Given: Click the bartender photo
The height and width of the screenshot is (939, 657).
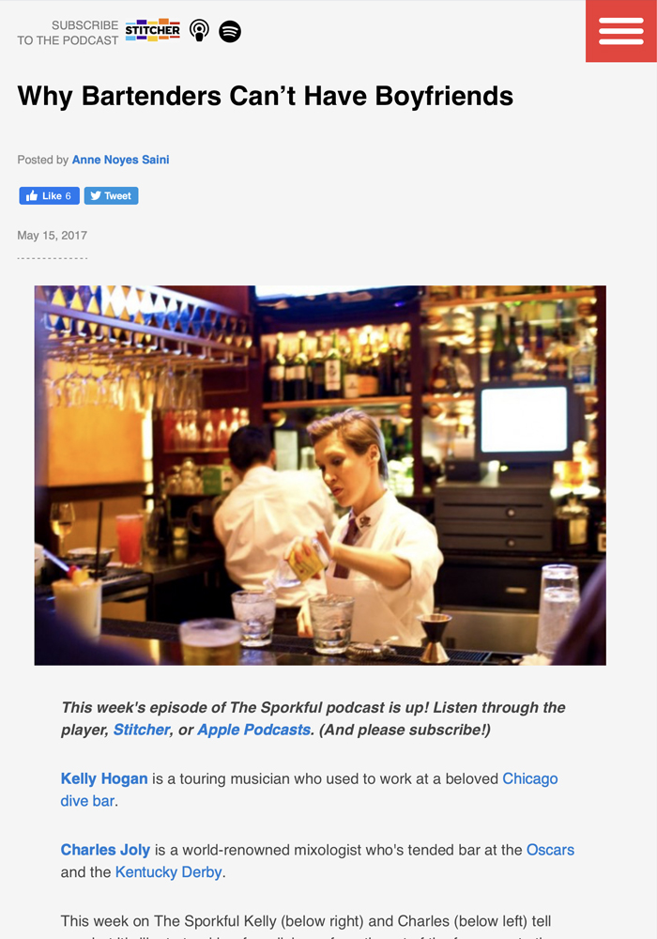Looking at the screenshot, I should 320,475.
